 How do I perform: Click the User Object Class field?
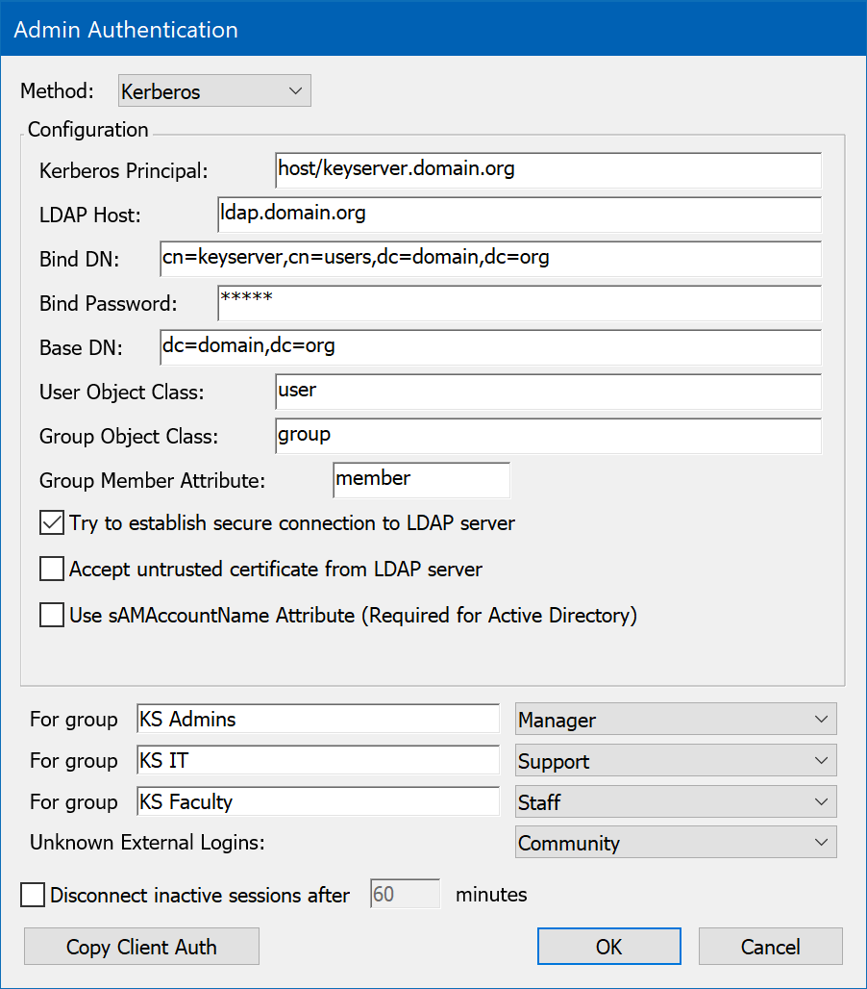(x=547, y=392)
